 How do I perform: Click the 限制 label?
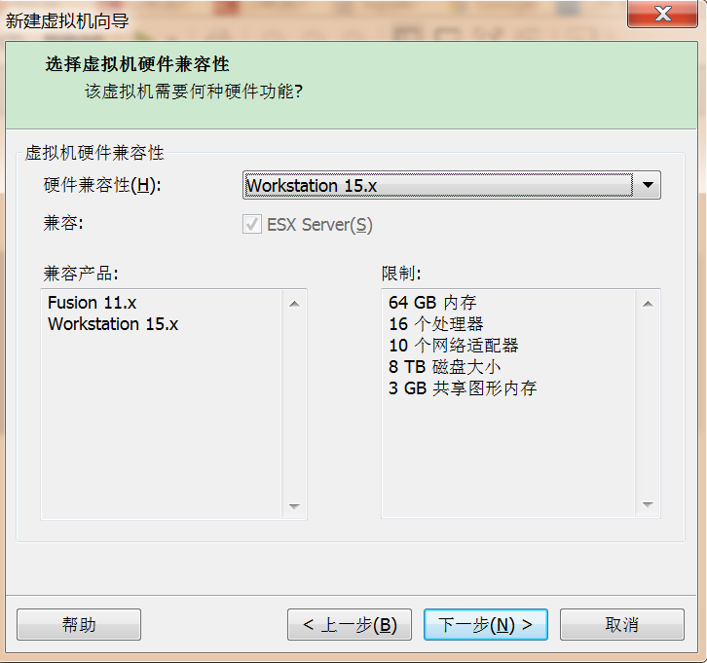coord(401,274)
